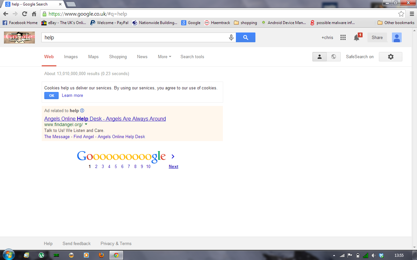
Task: Expand the More search categories dropdown
Action: (x=165, y=57)
